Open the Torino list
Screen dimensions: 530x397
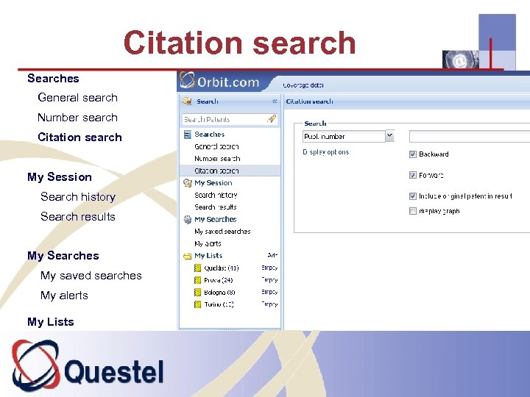(x=219, y=304)
